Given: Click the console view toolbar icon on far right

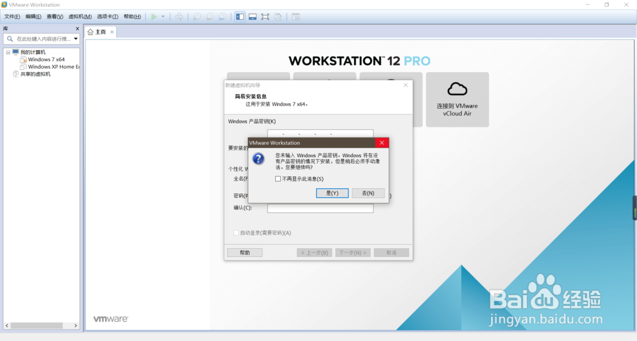Looking at the screenshot, I should (x=296, y=17).
